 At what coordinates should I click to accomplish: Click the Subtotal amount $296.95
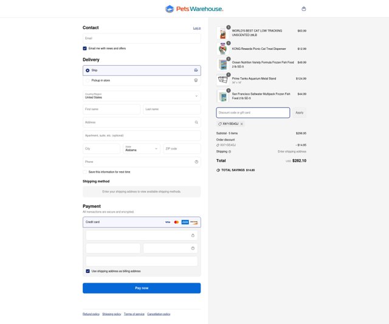[301, 134]
